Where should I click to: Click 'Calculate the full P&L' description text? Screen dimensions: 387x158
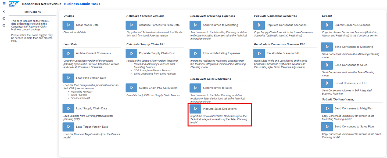click(154, 95)
